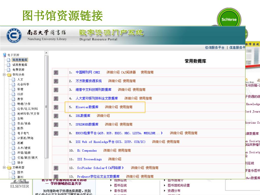Viewport: 260px width, 195px height.
Task: Open the ISI Web of Knowledge平台 link
Action: 110,142
